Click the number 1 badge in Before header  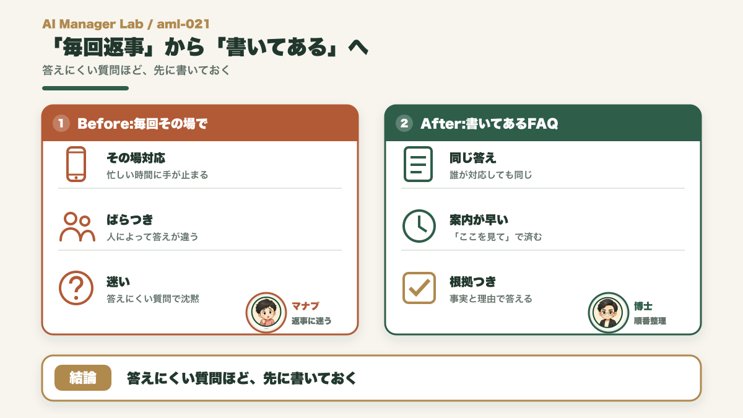coord(61,123)
